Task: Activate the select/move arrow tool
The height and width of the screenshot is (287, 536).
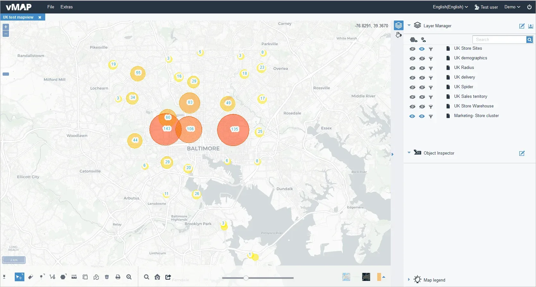Action: (x=19, y=277)
